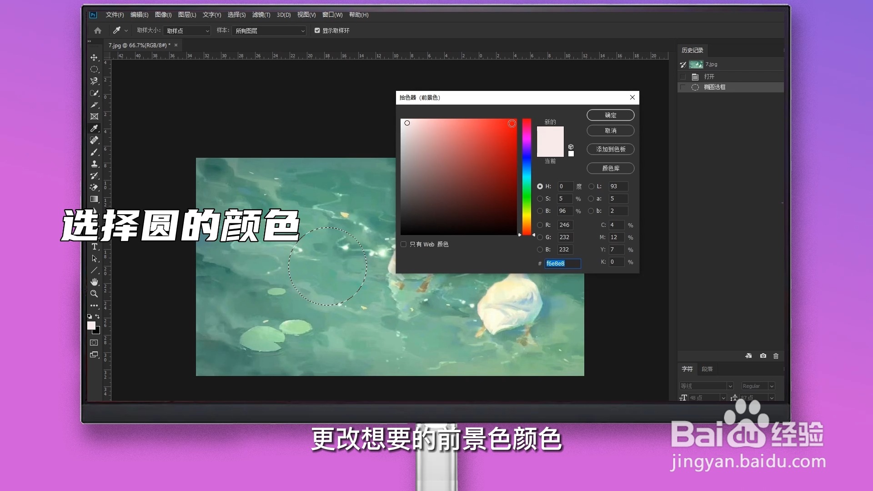Viewport: 873px width, 491px height.
Task: Click the hex color input field
Action: (562, 264)
